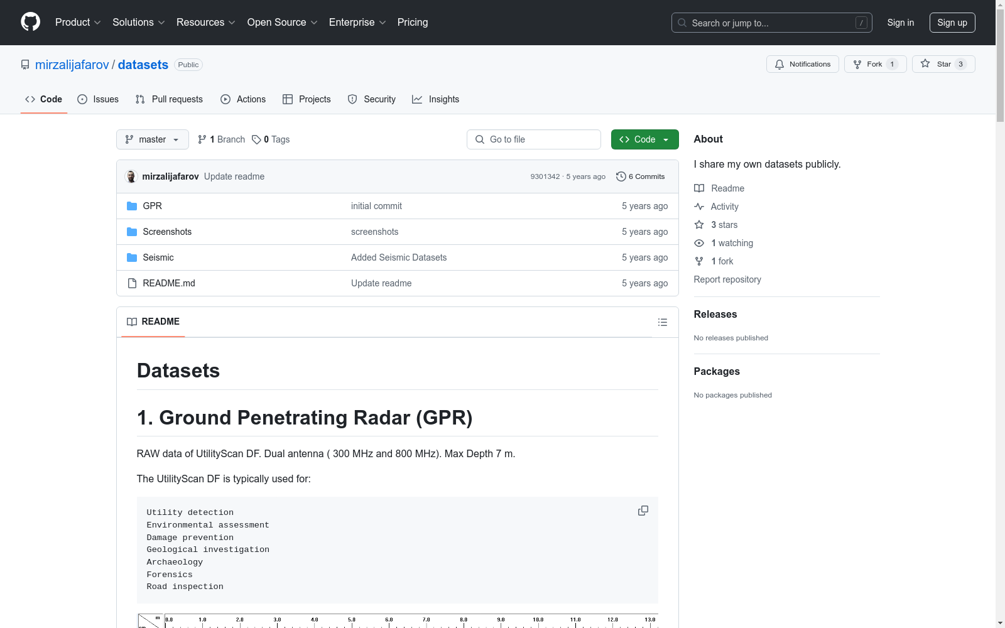The width and height of the screenshot is (1005, 628).
Task: Click the mirzalijafarov avatar image
Action: (131, 176)
